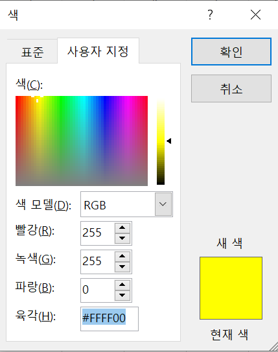
Task: Confirm with the 확인 button
Action: click(231, 52)
